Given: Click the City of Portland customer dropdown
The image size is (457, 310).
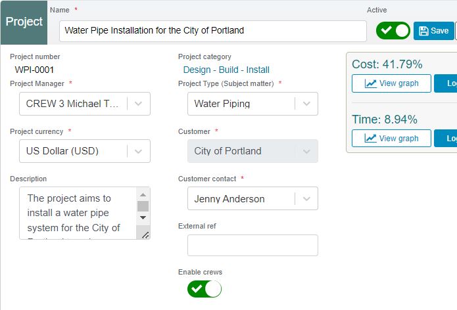Looking at the screenshot, I should [x=253, y=151].
